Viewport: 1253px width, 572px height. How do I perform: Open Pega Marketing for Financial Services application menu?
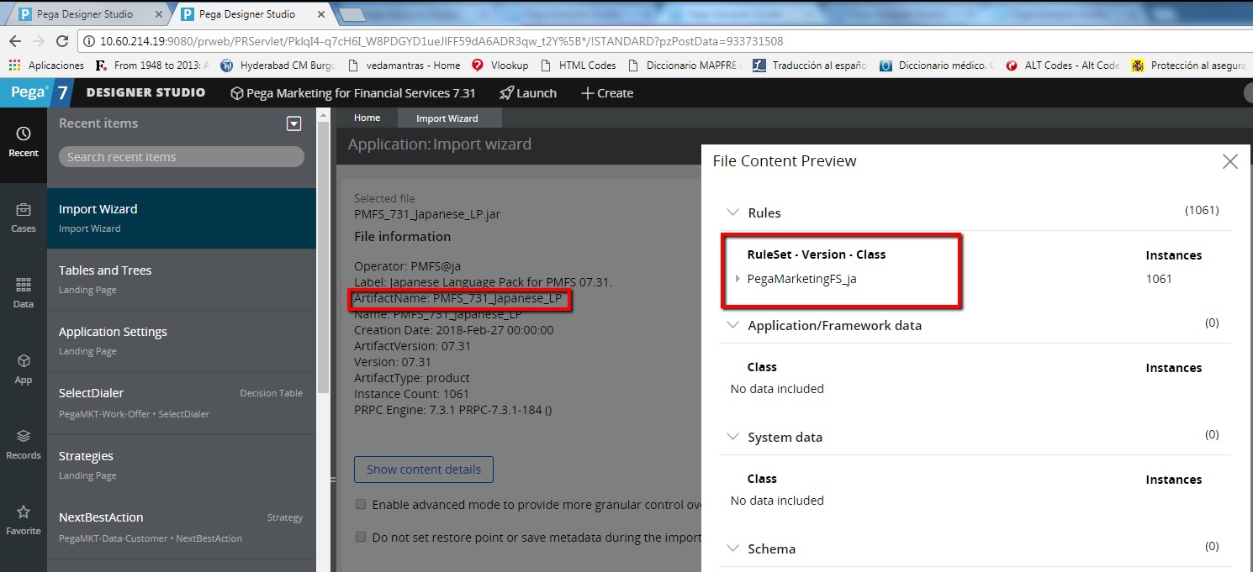[353, 93]
